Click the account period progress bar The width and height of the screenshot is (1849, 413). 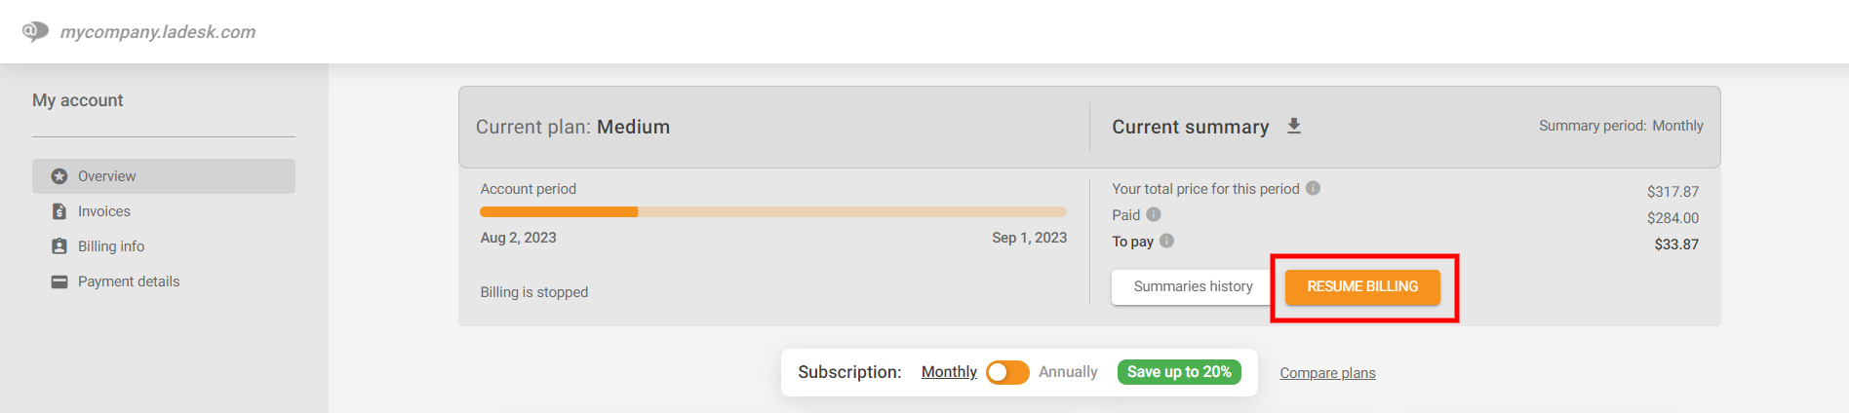pos(772,211)
